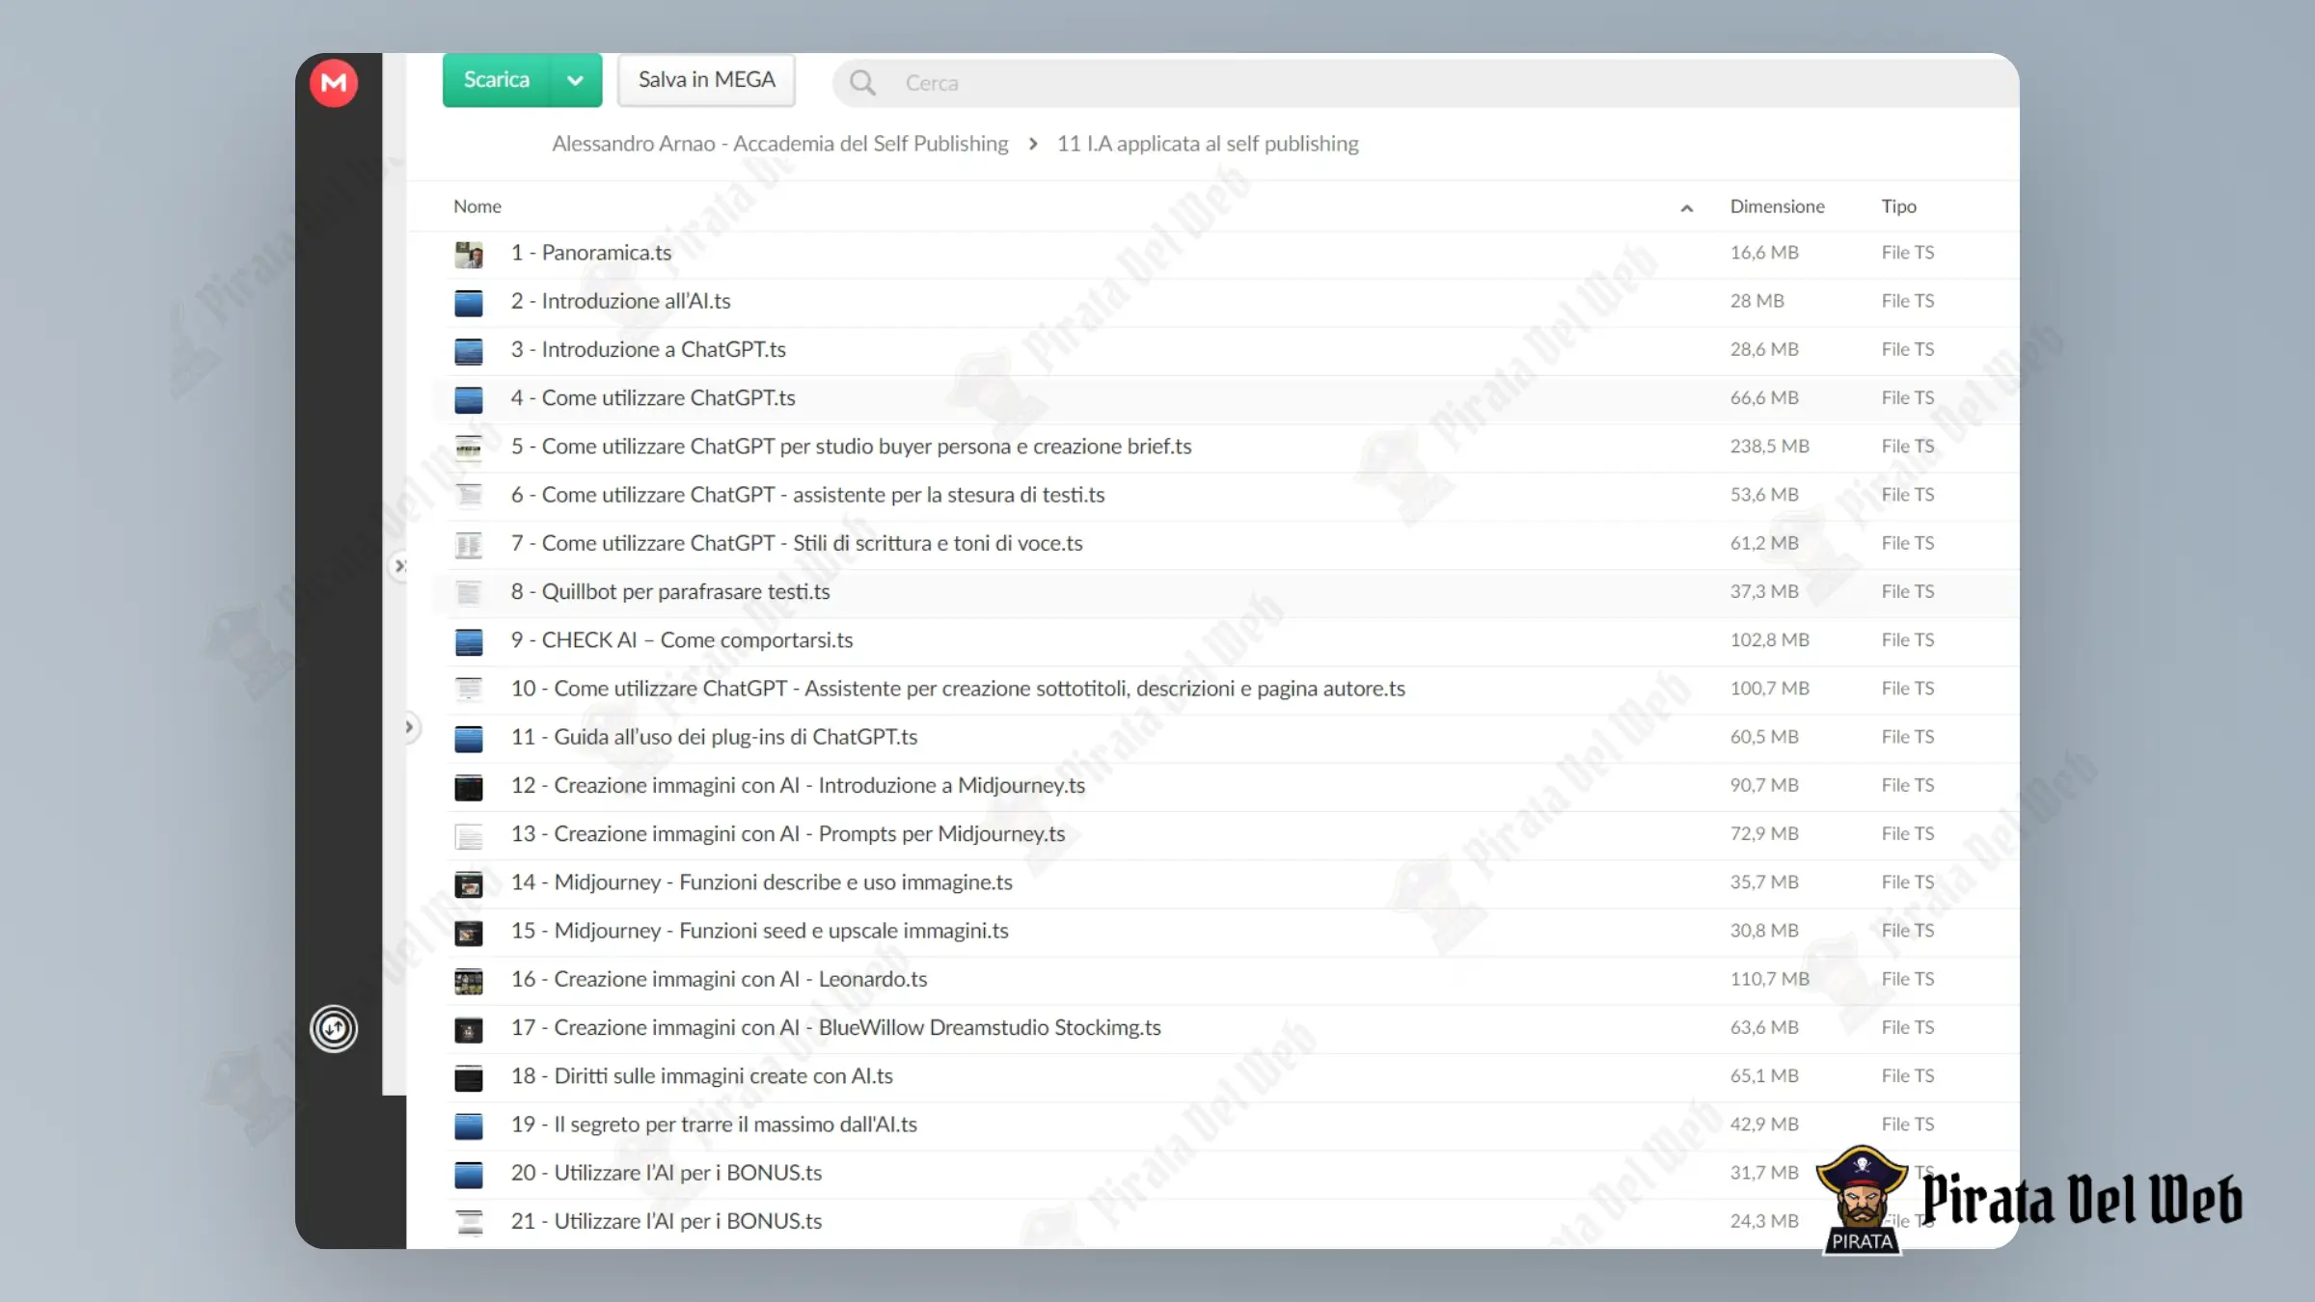Click file icon for 9 - CHECK AI file
This screenshot has height=1302, width=2315.
coord(469,641)
